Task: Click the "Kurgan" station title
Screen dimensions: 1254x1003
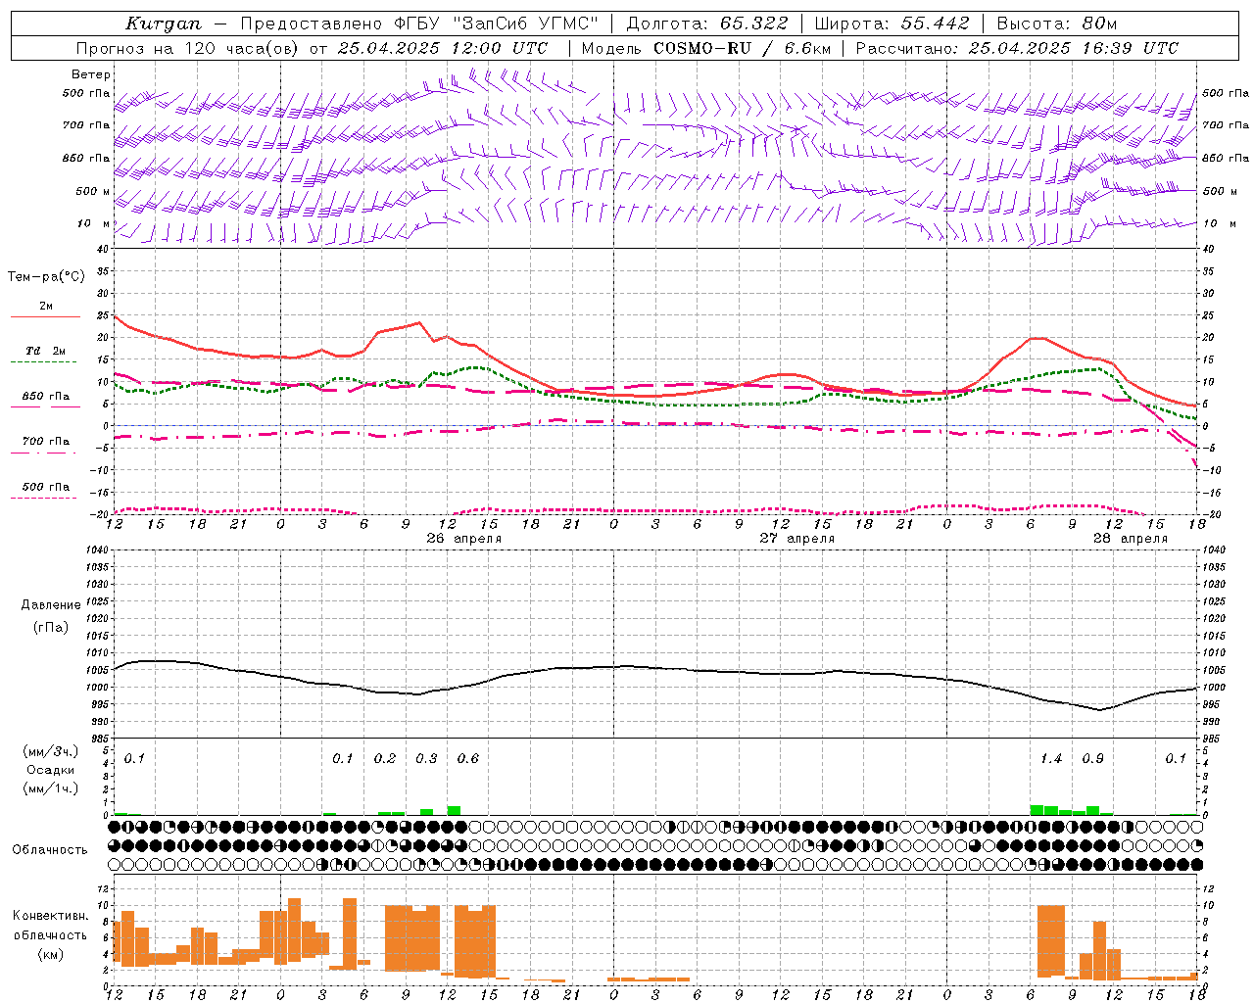Action: point(164,24)
